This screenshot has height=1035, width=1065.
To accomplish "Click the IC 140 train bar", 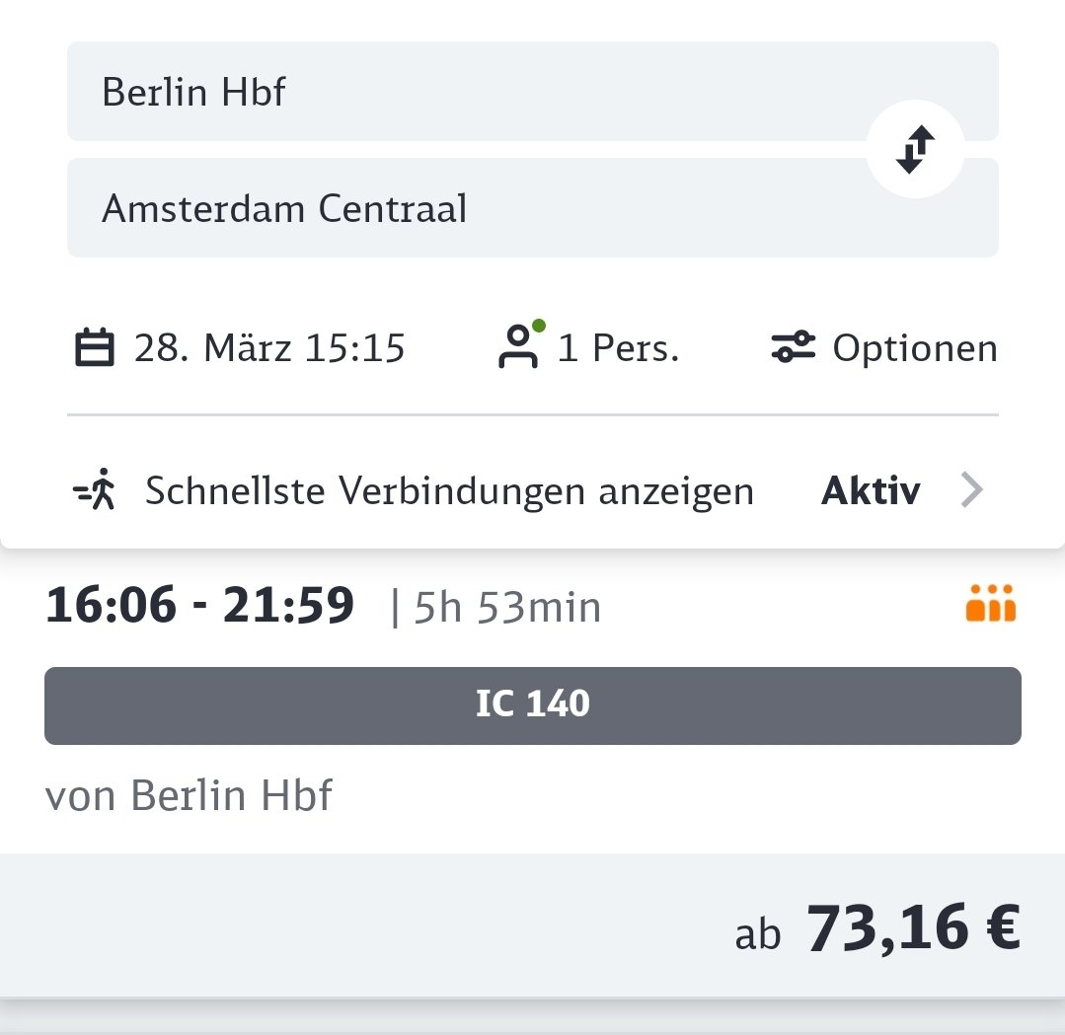I will point(532,705).
